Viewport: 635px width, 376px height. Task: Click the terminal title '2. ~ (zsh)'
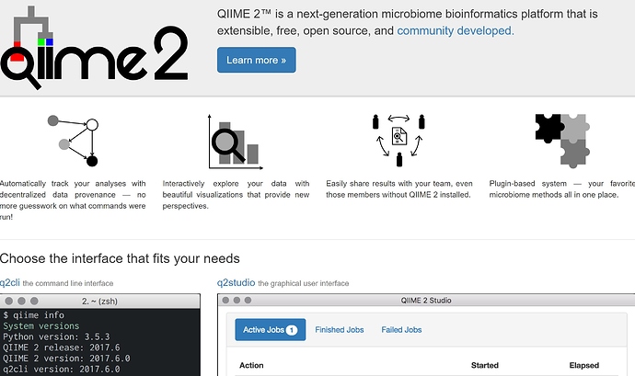99,302
